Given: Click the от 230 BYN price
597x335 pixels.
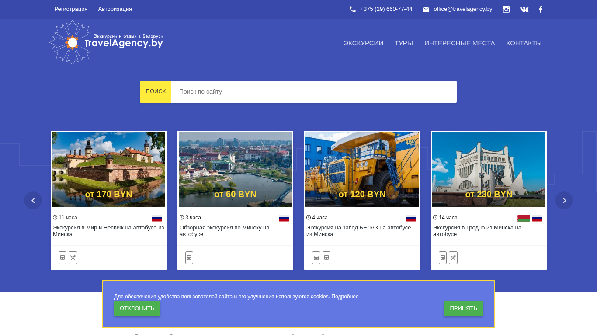Looking at the screenshot, I should pyautogui.click(x=489, y=195).
